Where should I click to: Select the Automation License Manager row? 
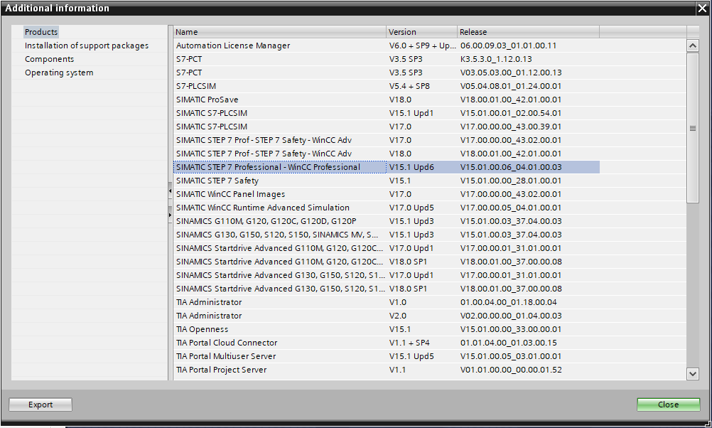(x=387, y=46)
